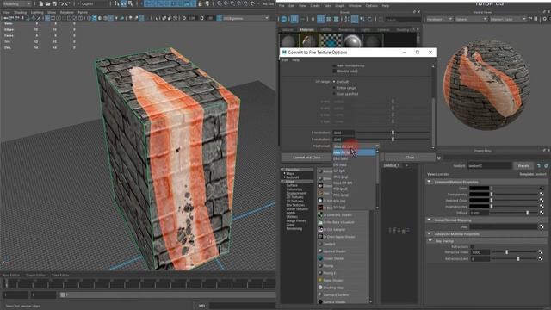Image resolution: width=551 pixels, height=310 pixels.
Task: Switch to the Utilities tab in the Browser
Action: (x=326, y=30)
